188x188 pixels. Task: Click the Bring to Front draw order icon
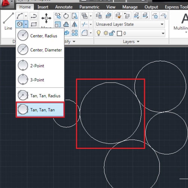click(x=85, y=16)
